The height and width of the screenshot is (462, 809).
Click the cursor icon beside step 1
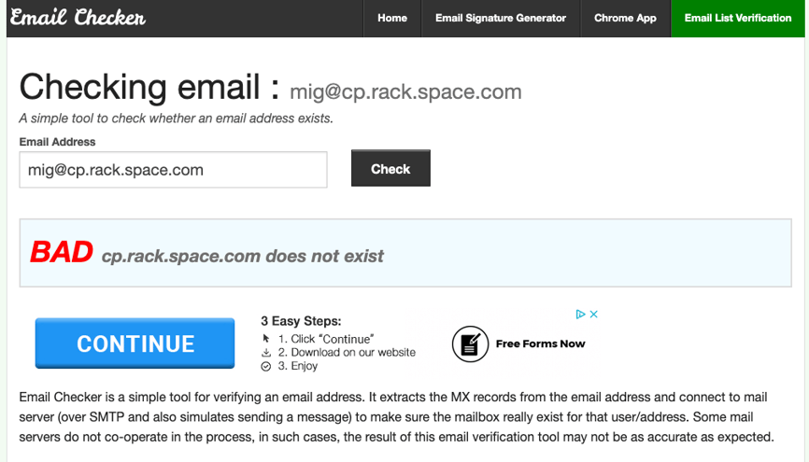click(266, 339)
